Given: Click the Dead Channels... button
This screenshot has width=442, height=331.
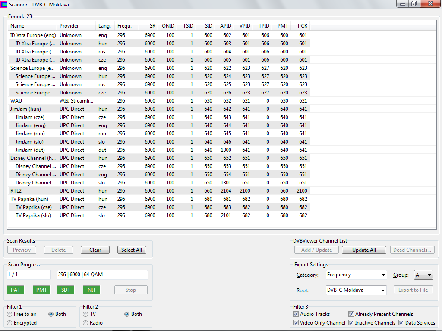Looking at the screenshot, I should click(x=412, y=250).
